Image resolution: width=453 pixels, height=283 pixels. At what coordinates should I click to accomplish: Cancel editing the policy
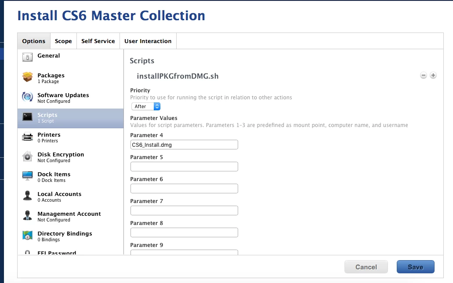(x=366, y=267)
